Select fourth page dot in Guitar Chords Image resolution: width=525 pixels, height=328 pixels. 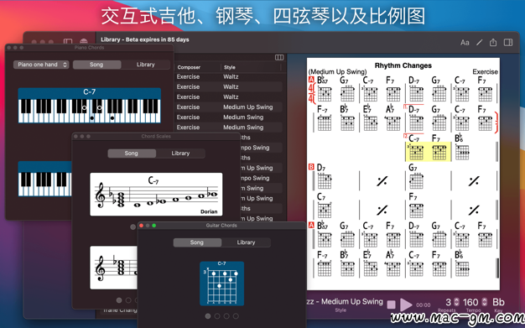(236, 316)
